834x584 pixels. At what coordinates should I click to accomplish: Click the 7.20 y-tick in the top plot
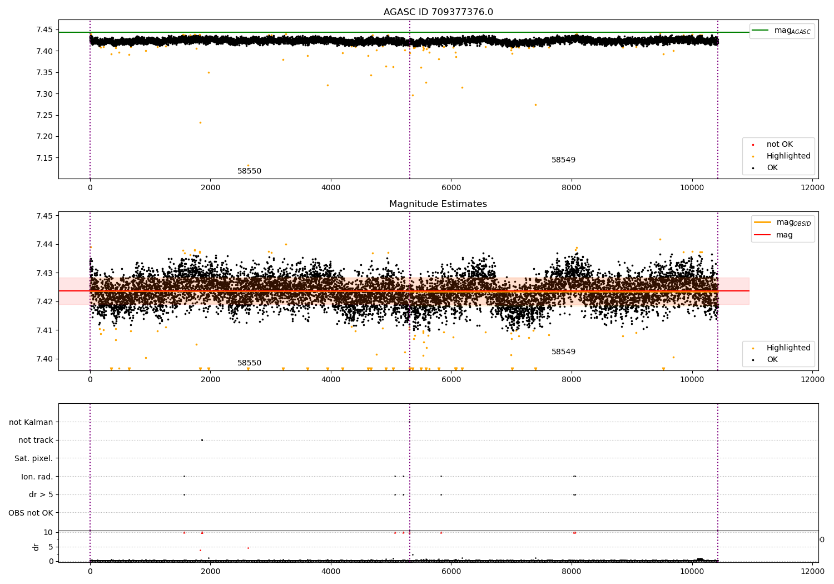click(45, 136)
